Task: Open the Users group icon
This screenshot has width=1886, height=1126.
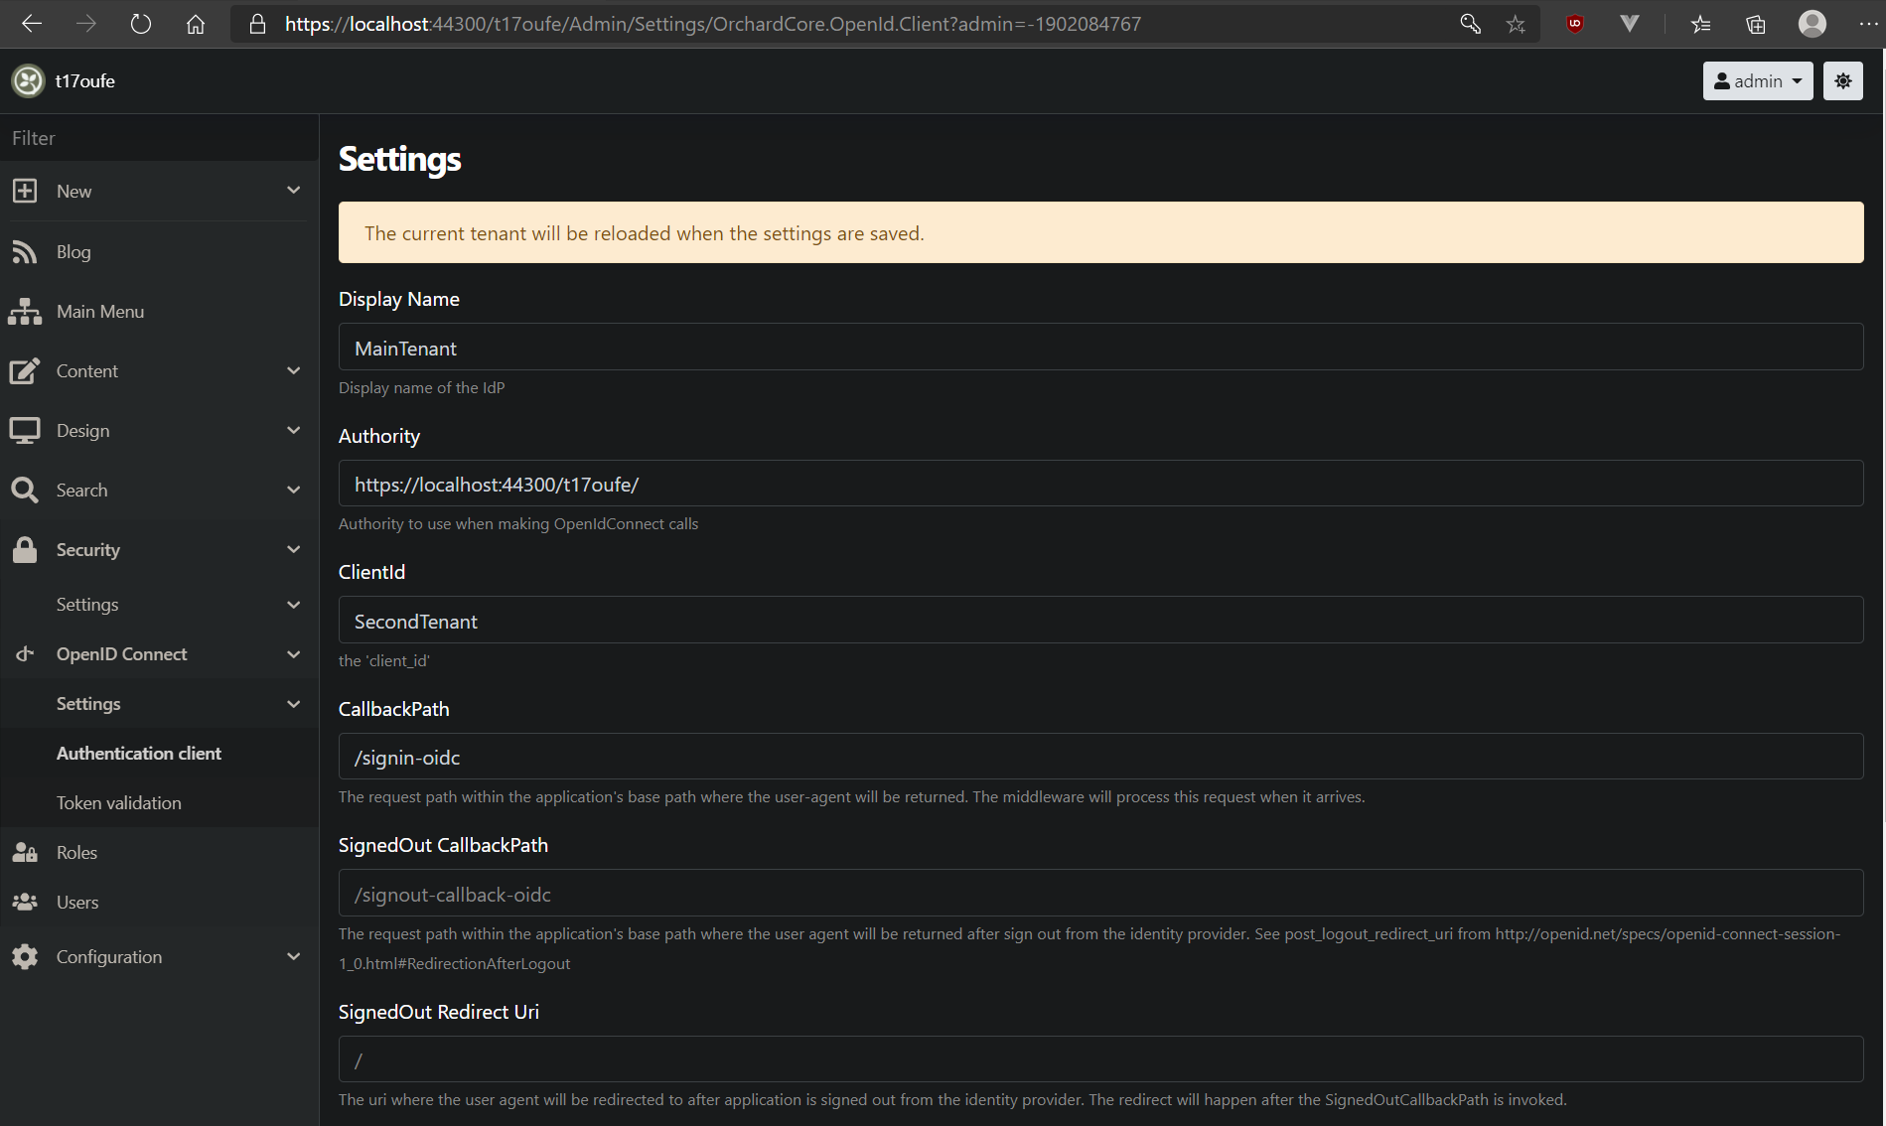Action: pyautogui.click(x=25, y=902)
